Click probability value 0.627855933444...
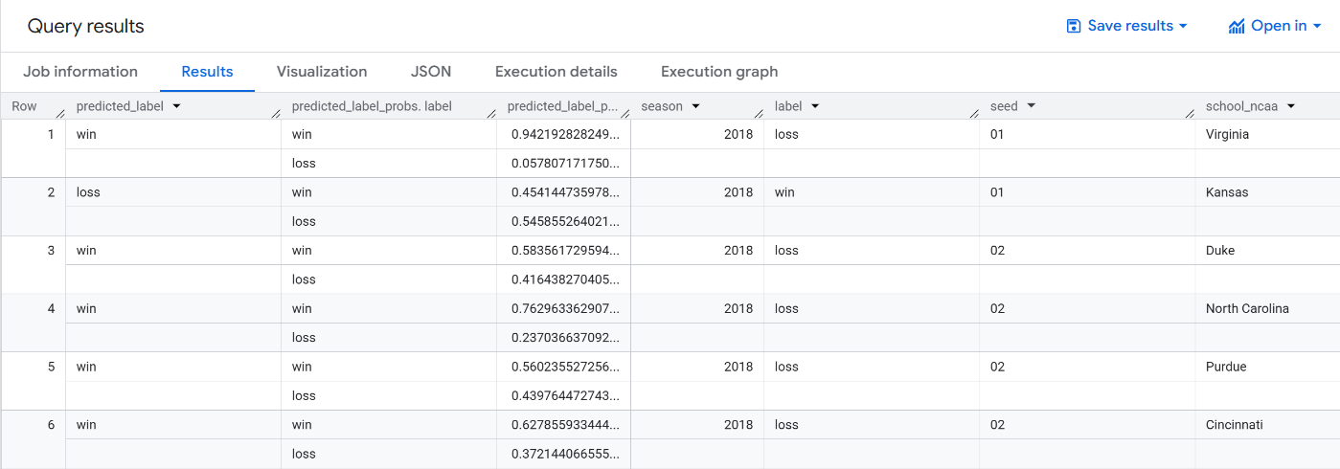Image resolution: width=1340 pixels, height=469 pixels. click(x=563, y=424)
